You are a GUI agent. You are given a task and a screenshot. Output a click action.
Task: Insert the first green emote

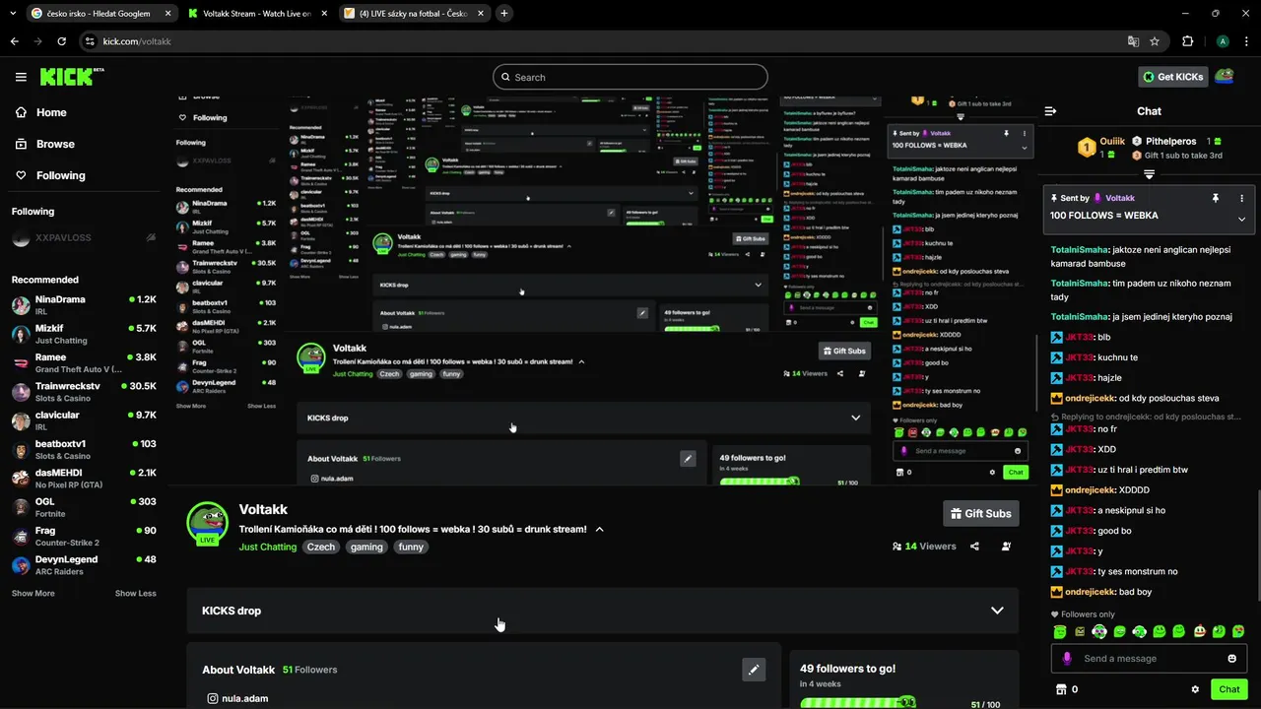[1059, 631]
